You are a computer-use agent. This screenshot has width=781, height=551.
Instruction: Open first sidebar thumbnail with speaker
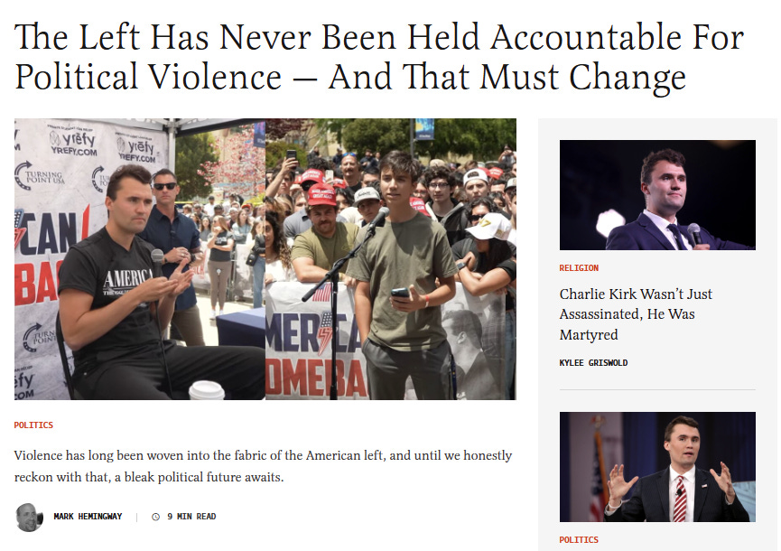(x=657, y=195)
